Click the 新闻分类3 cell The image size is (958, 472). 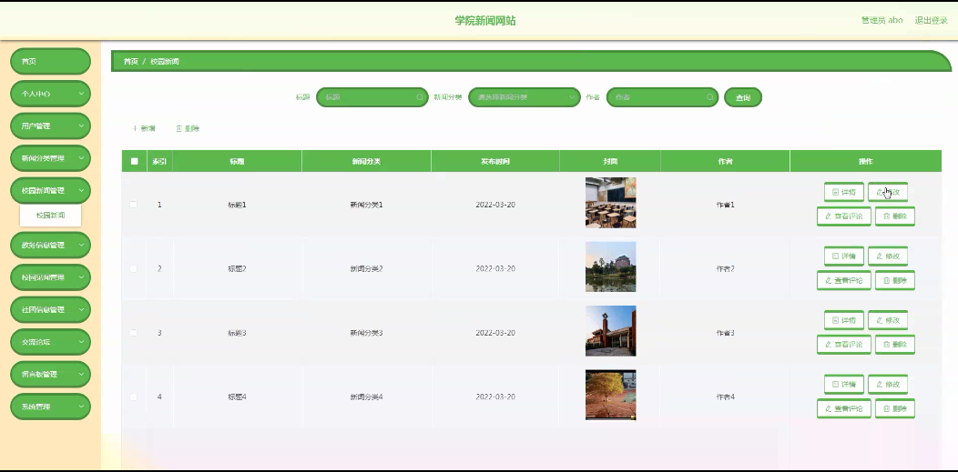[366, 333]
